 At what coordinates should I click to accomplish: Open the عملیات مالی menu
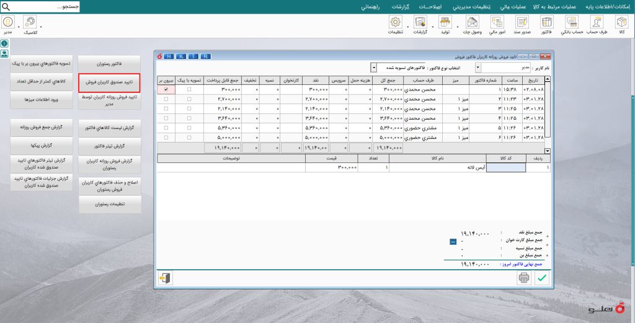pyautogui.click(x=513, y=7)
